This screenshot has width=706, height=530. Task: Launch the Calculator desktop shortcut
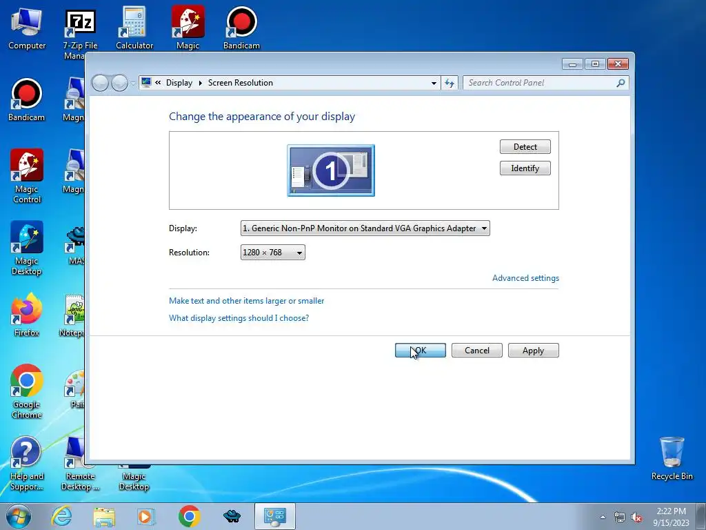click(134, 28)
